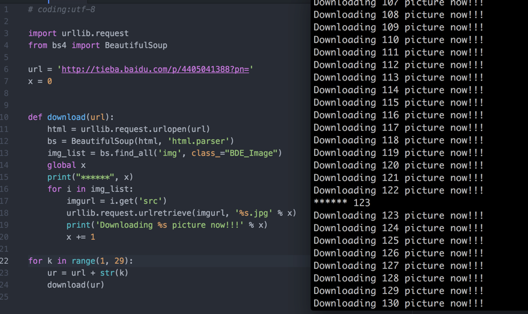Click line number 6 in gutter

[x=6, y=70]
